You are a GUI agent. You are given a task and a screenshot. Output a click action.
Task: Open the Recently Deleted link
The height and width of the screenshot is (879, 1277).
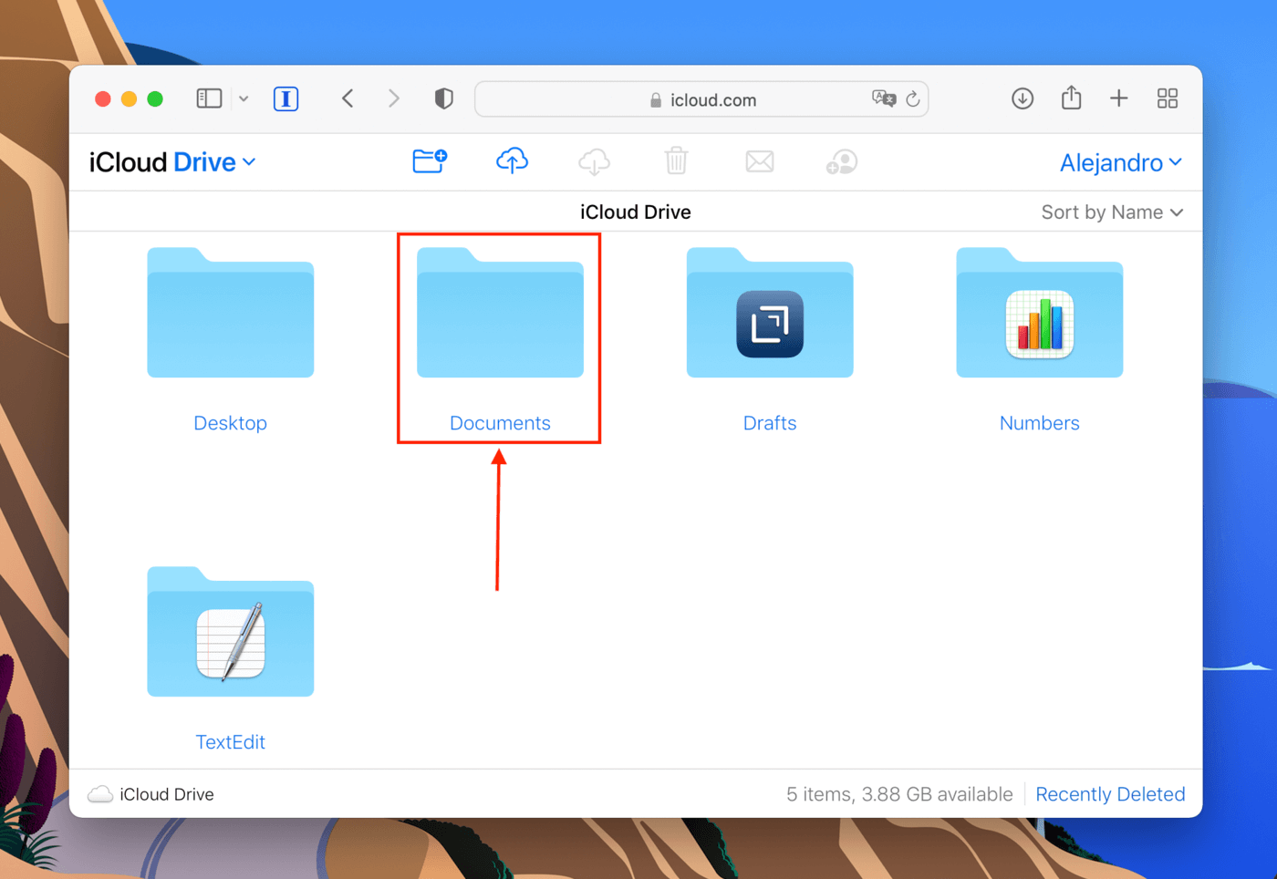(1110, 794)
